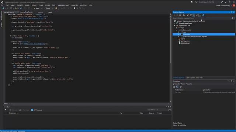Switch to Class View tab
This screenshot has width=236, height=132.
click(x=199, y=78)
